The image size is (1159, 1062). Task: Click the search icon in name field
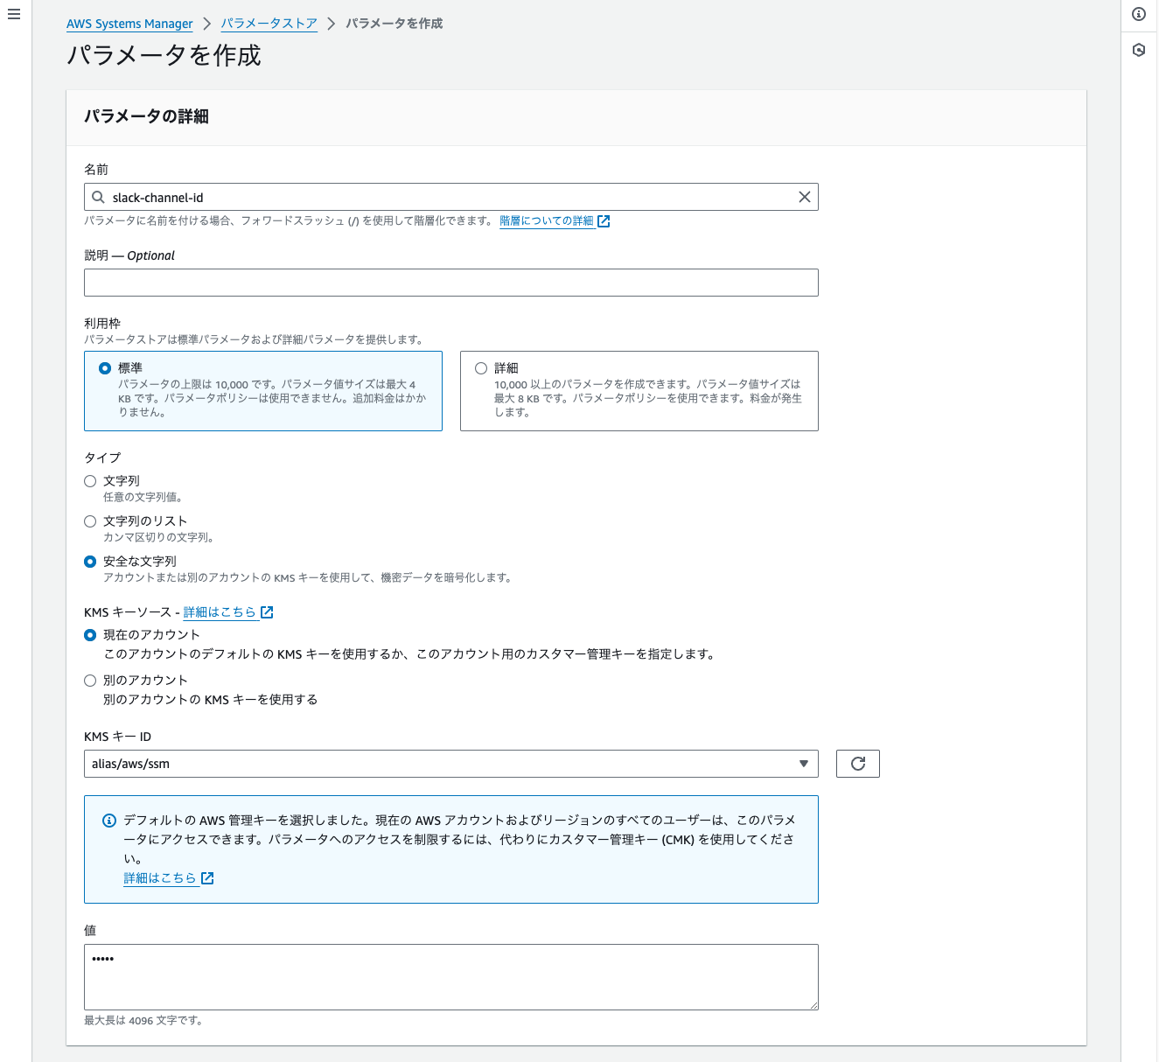pos(99,198)
